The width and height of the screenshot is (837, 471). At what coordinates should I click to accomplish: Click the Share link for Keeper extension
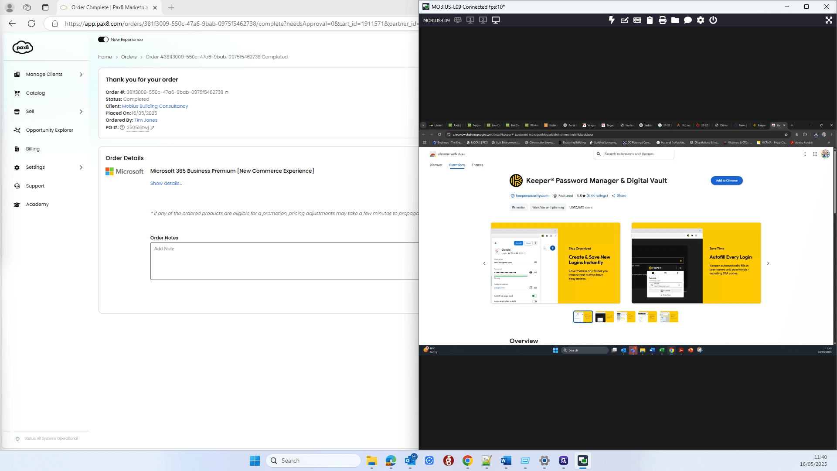coord(619,196)
